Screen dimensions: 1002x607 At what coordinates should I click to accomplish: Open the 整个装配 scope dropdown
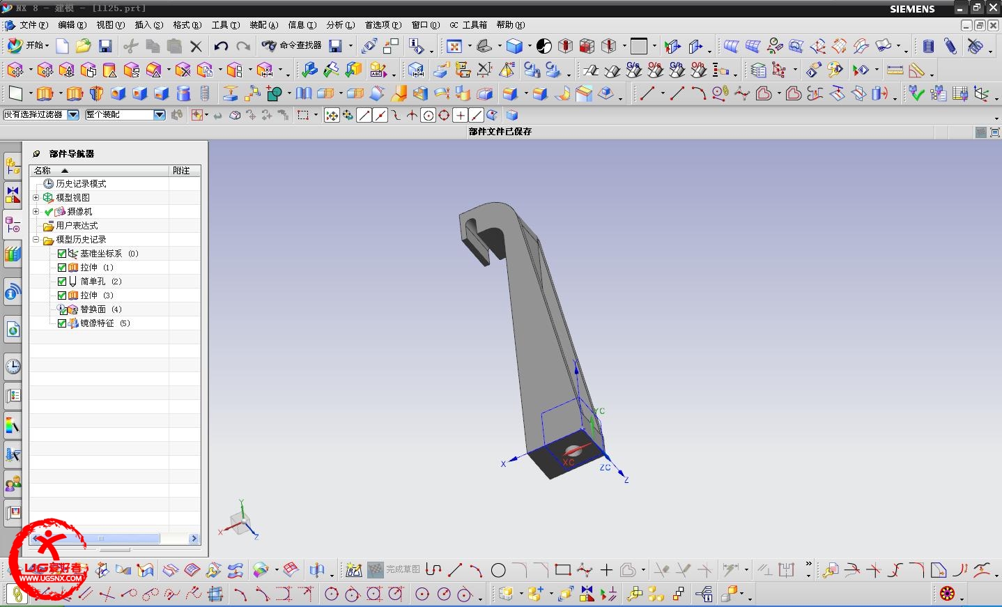159,115
